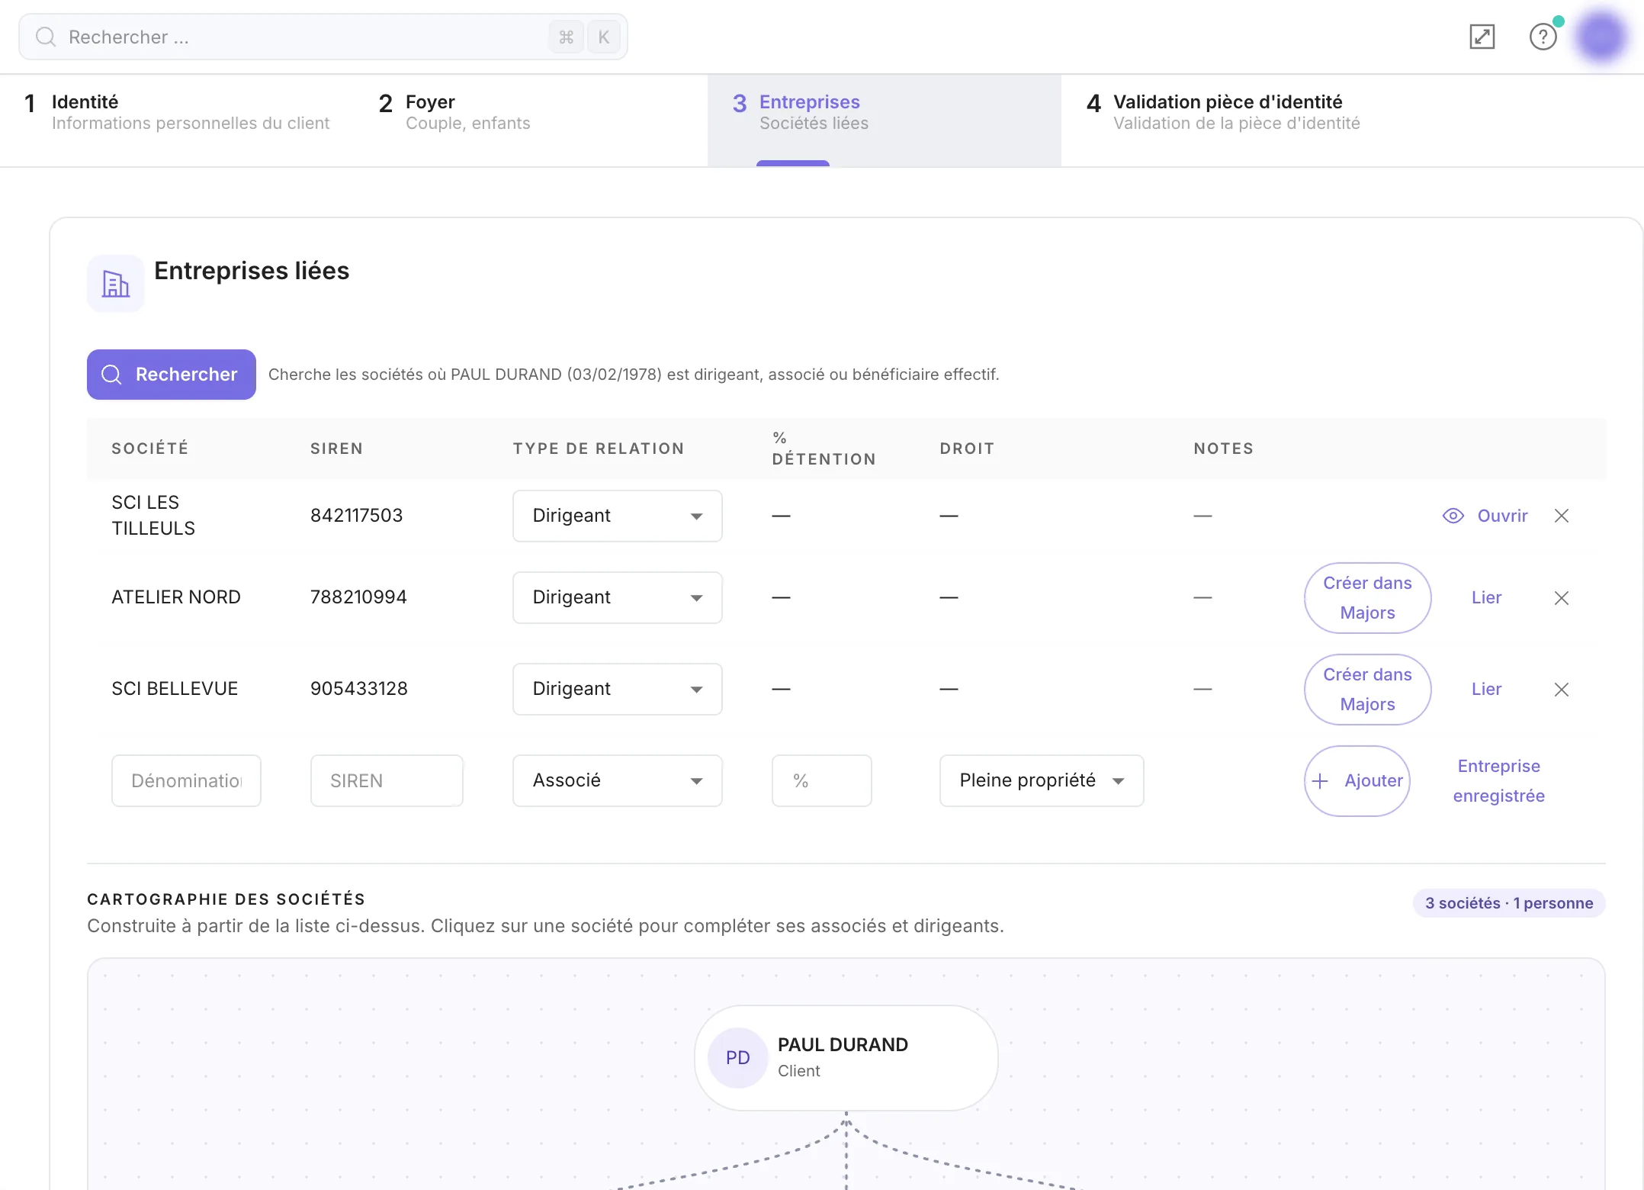
Task: Open the help question mark icon
Action: tap(1543, 37)
